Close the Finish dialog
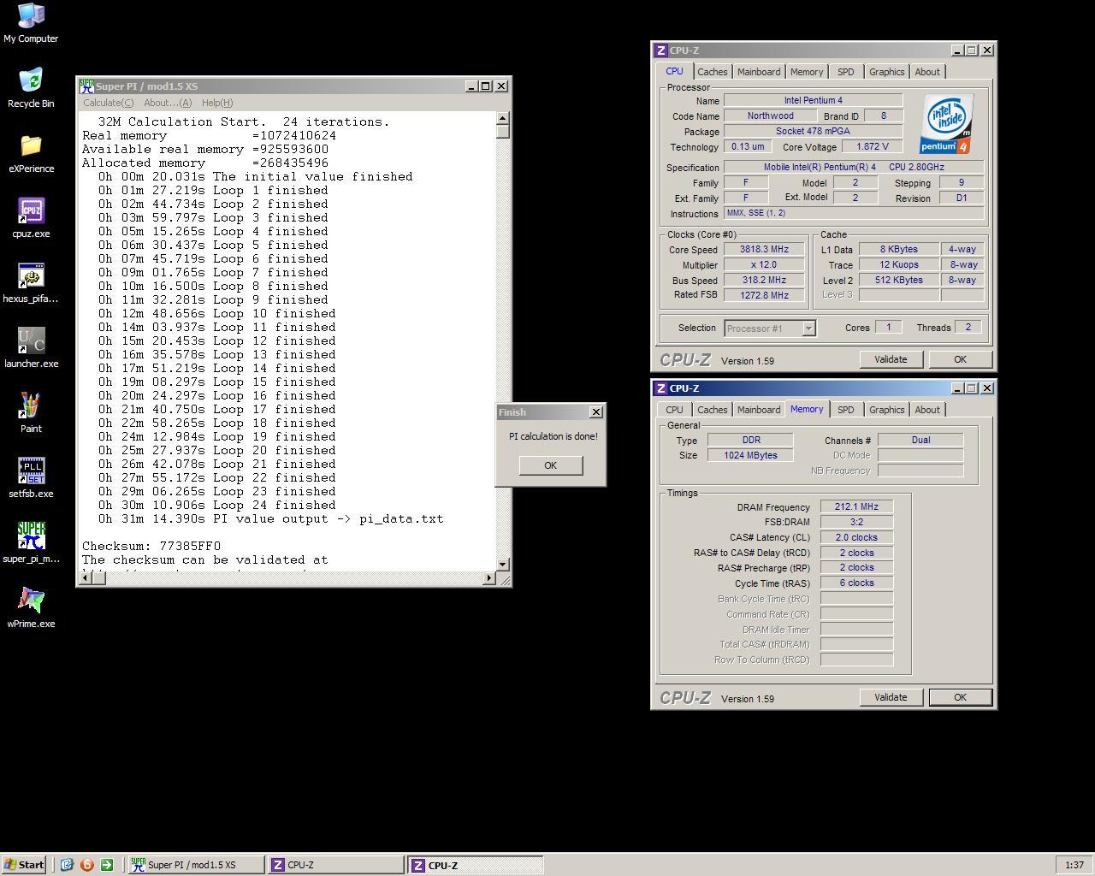This screenshot has width=1095, height=876. click(595, 412)
